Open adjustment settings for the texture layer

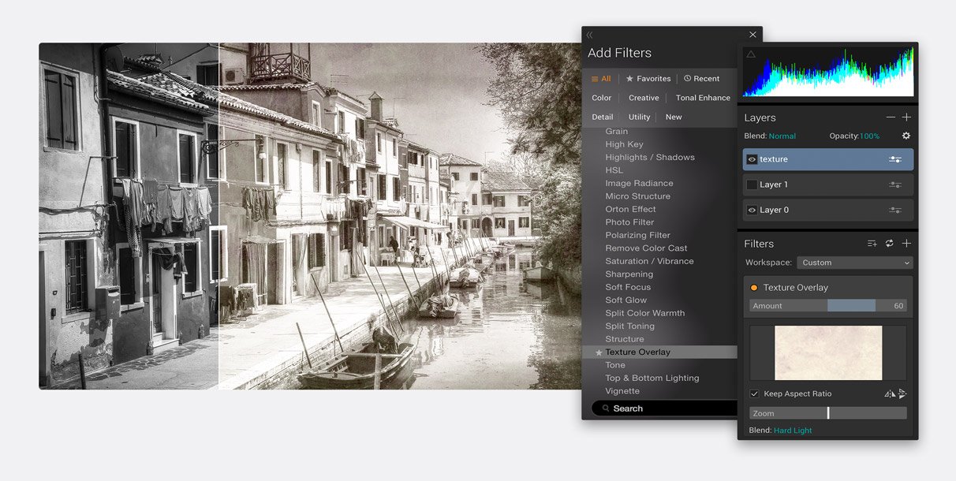[x=894, y=158]
